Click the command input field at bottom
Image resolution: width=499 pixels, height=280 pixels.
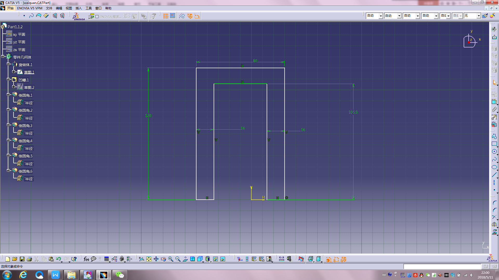click(442, 267)
